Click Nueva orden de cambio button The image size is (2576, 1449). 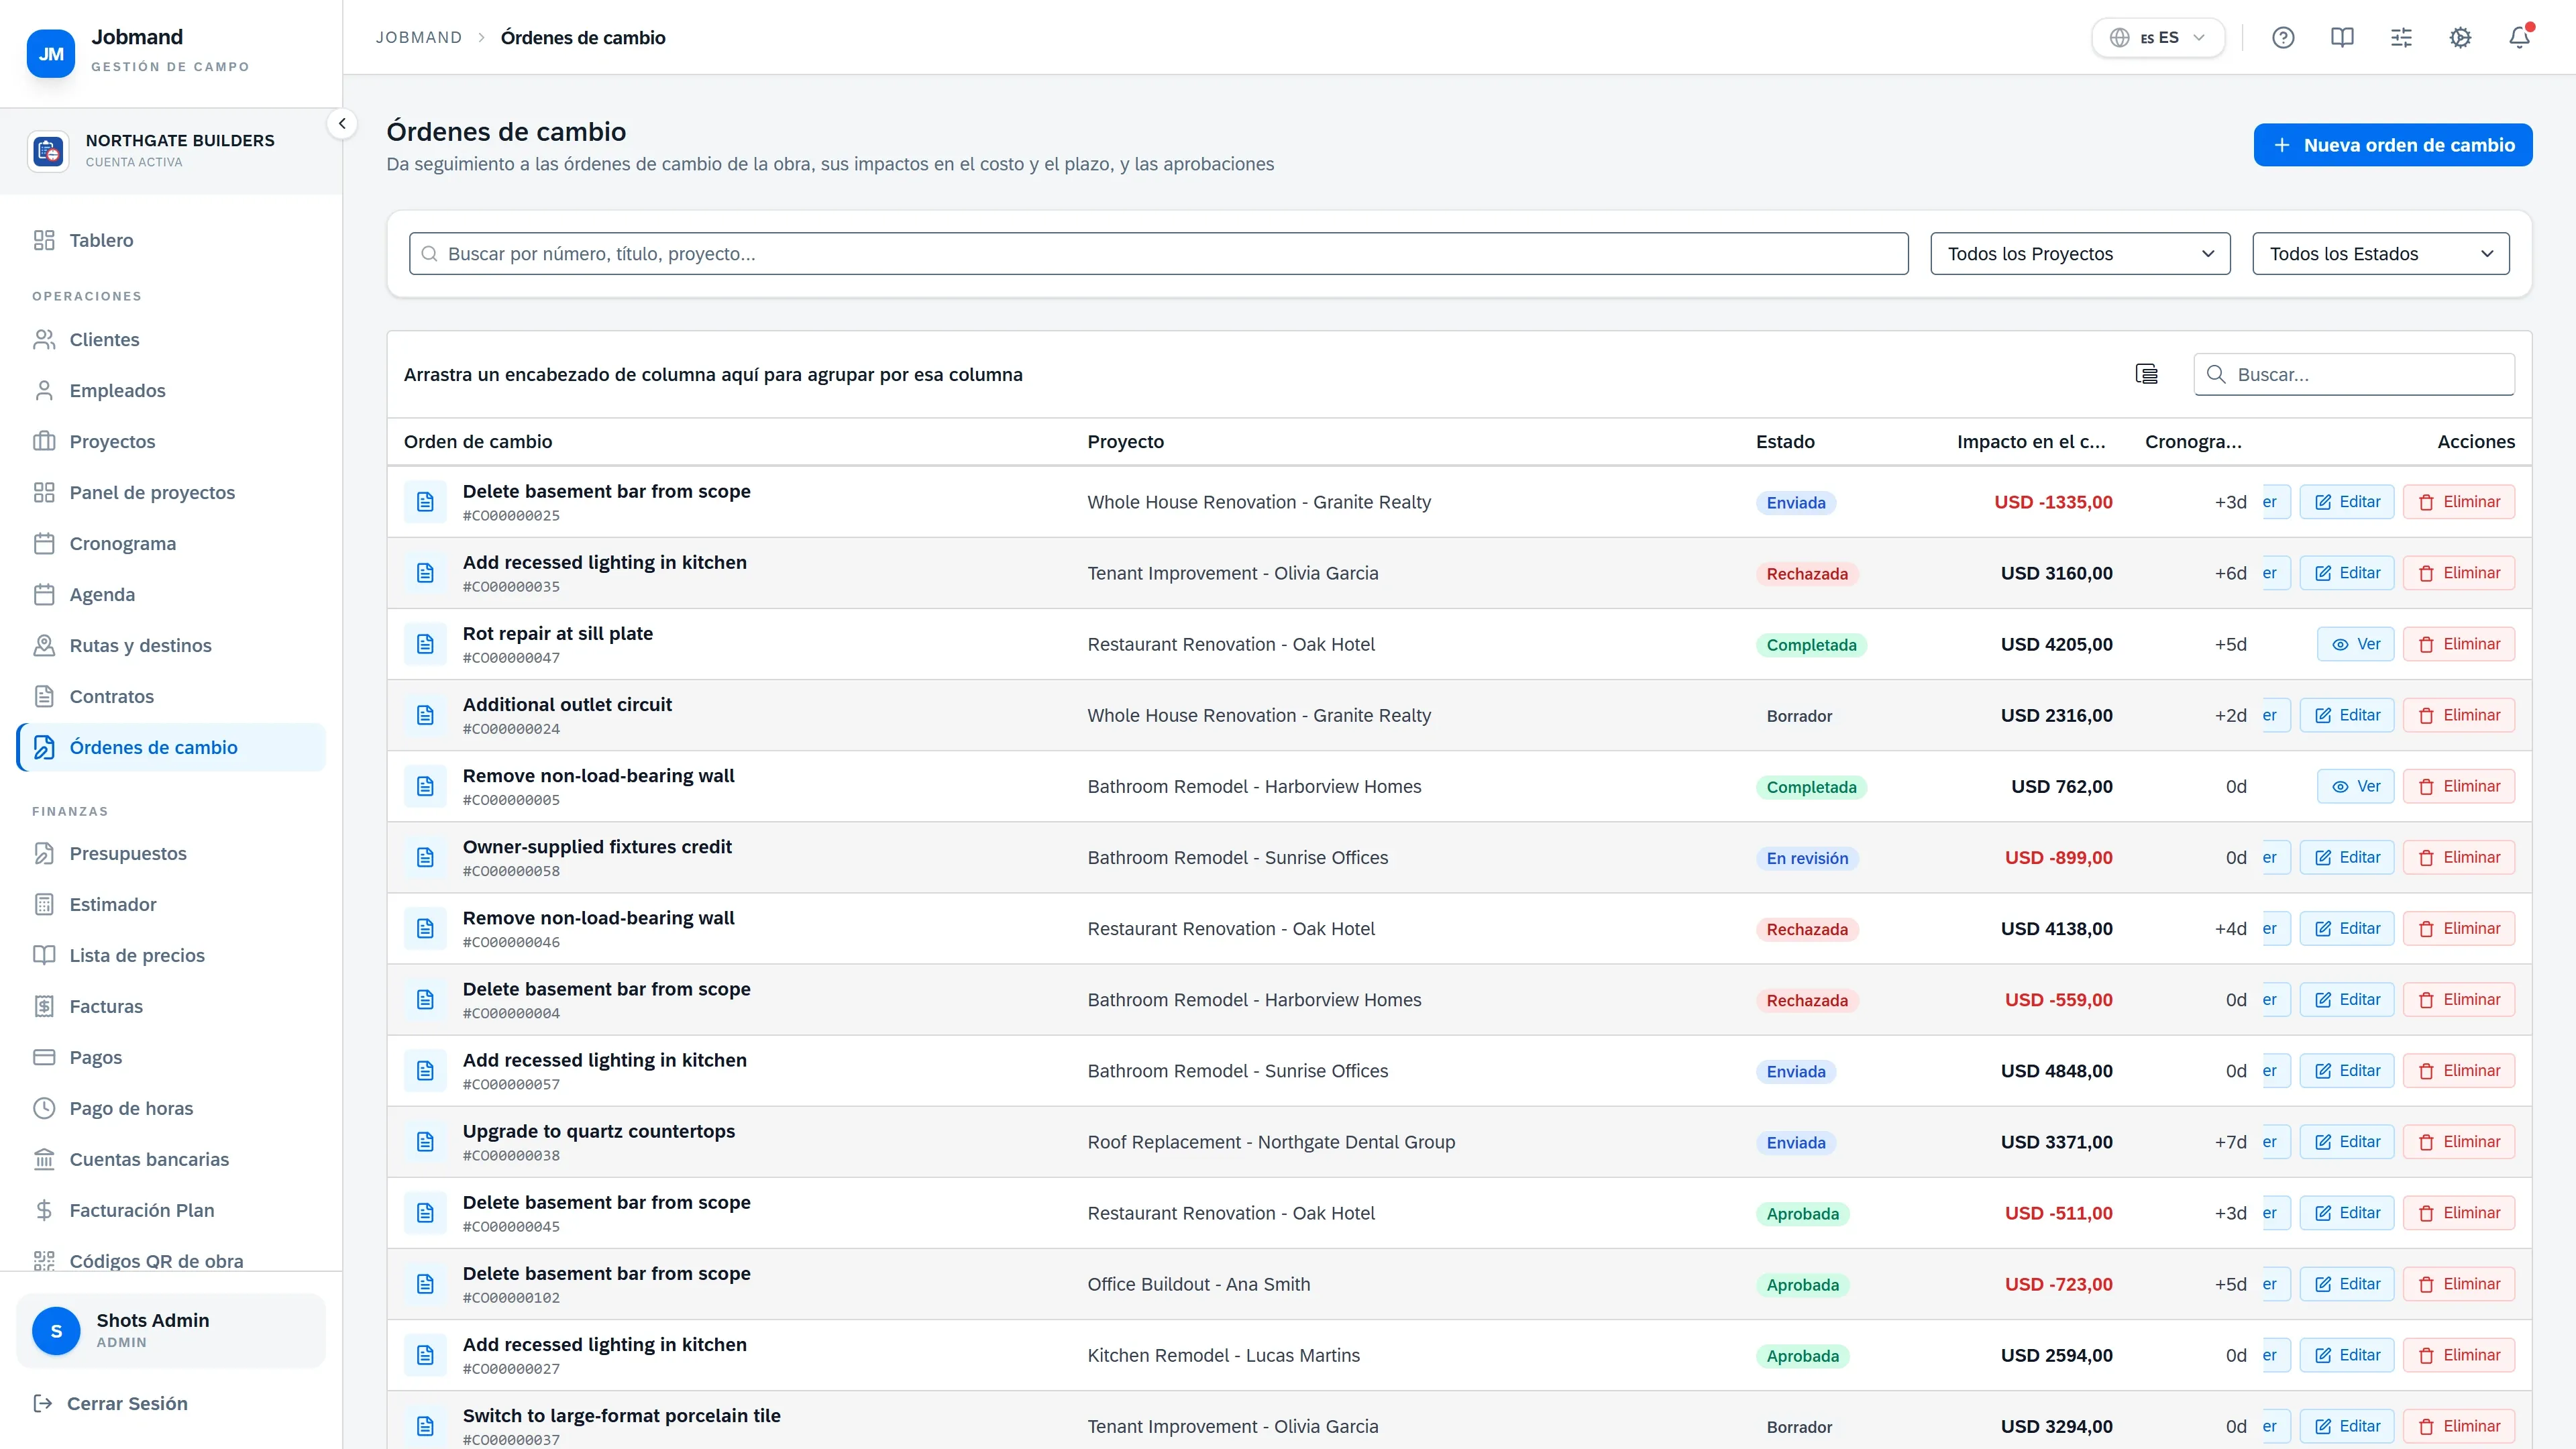2393,145
